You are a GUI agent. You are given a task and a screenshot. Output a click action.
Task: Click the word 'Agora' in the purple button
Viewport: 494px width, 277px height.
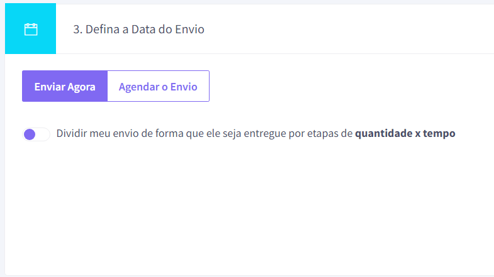coord(81,87)
